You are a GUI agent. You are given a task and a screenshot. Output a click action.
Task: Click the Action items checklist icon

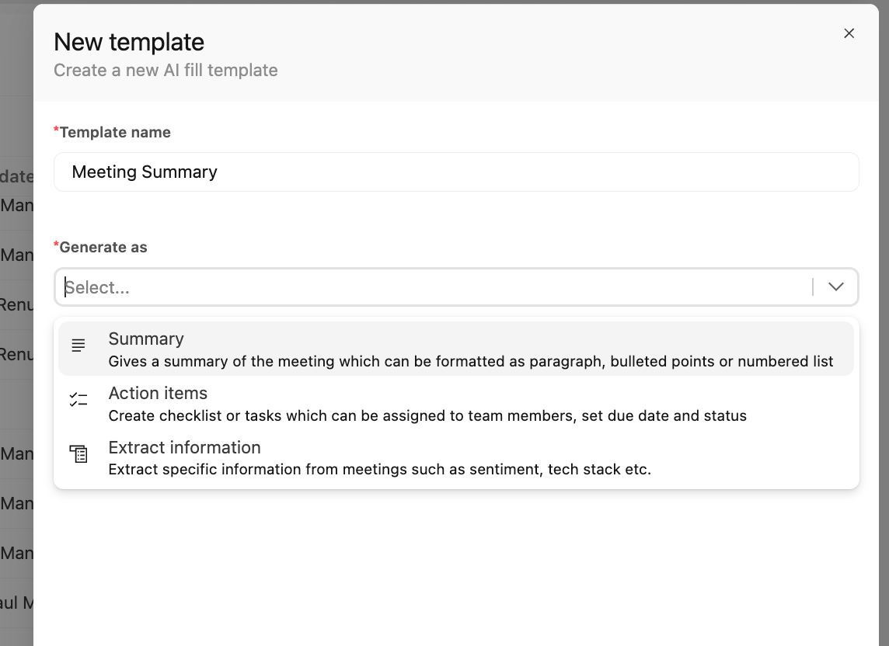(78, 400)
